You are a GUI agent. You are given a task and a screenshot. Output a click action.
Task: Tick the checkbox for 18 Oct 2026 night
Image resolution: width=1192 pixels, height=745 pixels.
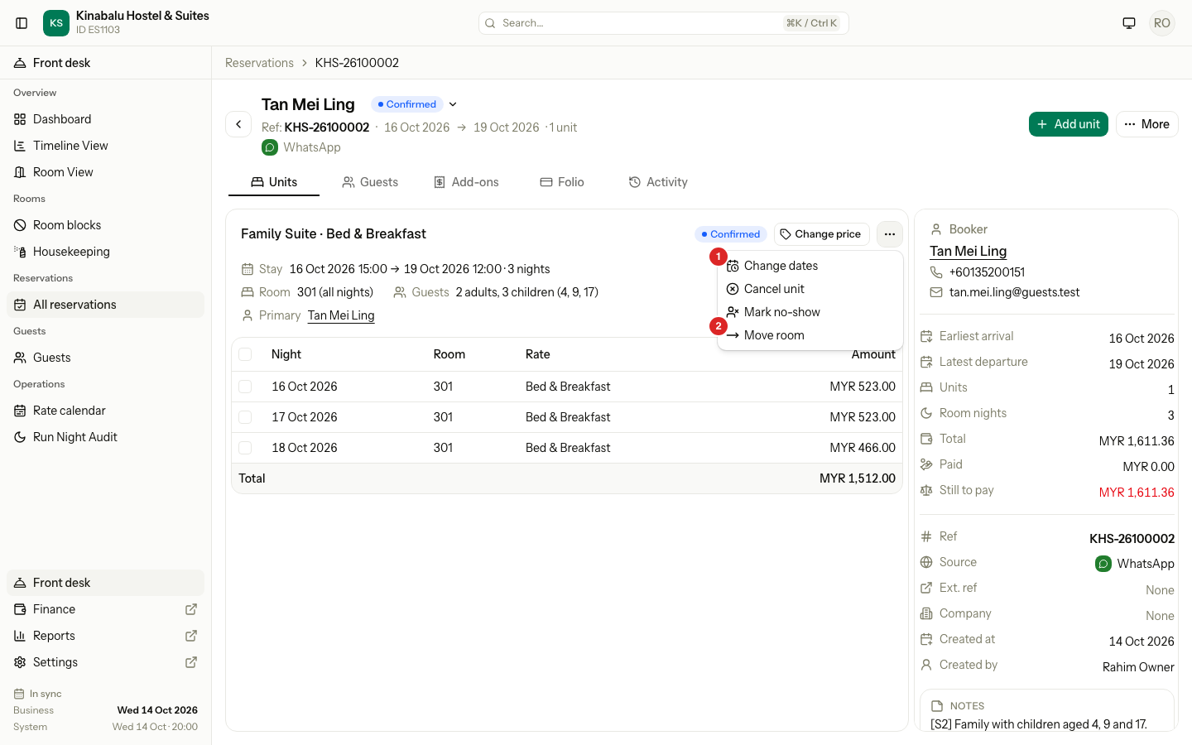245,448
